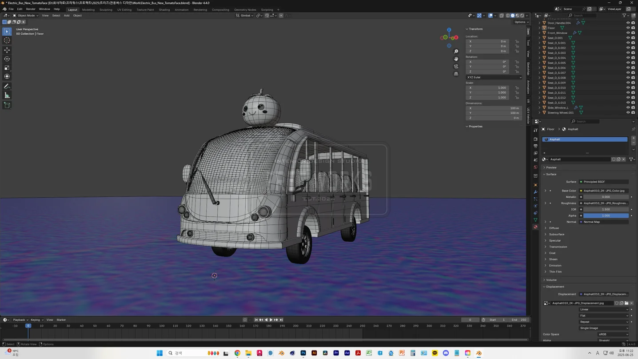Click the zoom magnifier viewport gizmo
638x359 pixels.
(x=456, y=52)
